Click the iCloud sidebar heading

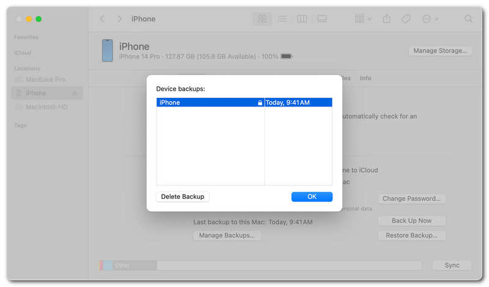(23, 53)
